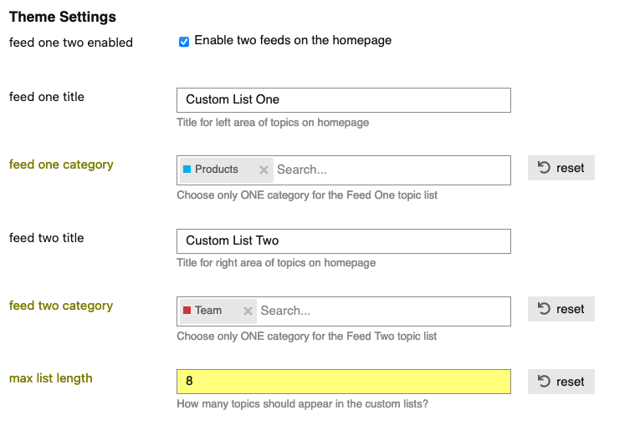Click the reset arrow icon for feed two category
The image size is (640, 425).
click(x=545, y=309)
